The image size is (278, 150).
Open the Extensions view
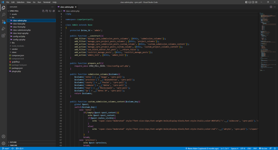click(x=3, y=36)
